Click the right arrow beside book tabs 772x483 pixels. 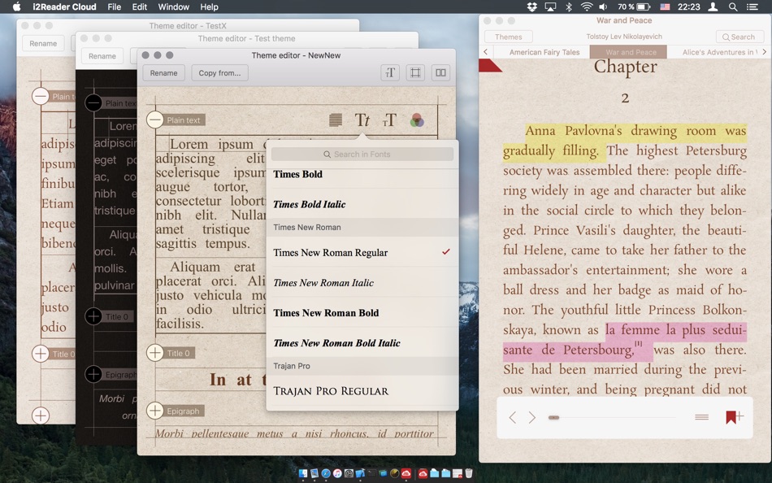tap(764, 51)
